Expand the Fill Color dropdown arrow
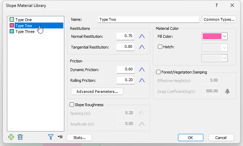Viewport: 243px width, 146px height. (225, 36)
